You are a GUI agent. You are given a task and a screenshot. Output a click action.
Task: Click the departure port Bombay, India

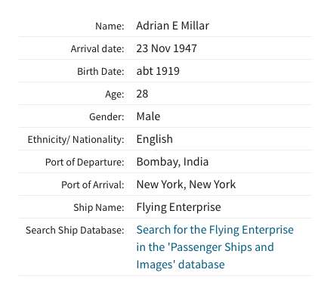click(x=172, y=162)
